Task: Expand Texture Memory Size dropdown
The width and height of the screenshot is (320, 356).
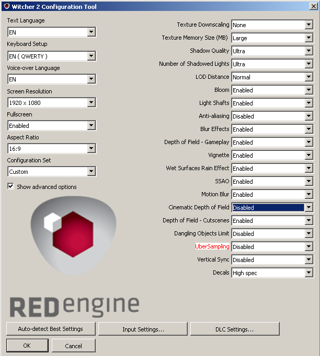Action: tap(272, 38)
